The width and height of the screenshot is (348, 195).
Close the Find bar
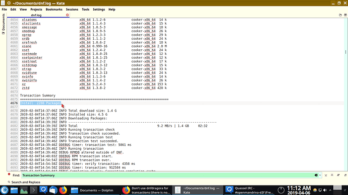[x=9, y=174]
